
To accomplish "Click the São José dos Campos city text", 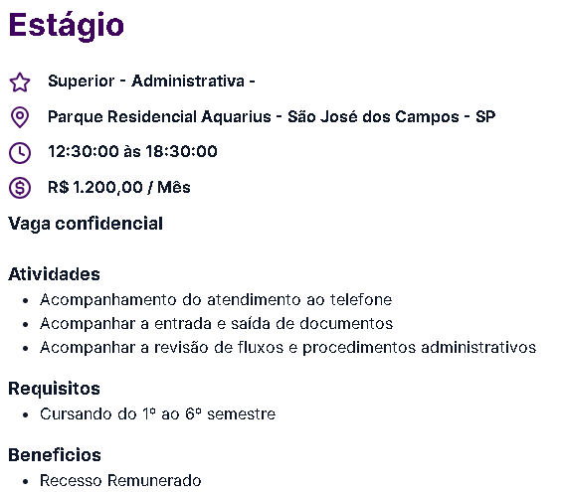I will coord(373,116).
